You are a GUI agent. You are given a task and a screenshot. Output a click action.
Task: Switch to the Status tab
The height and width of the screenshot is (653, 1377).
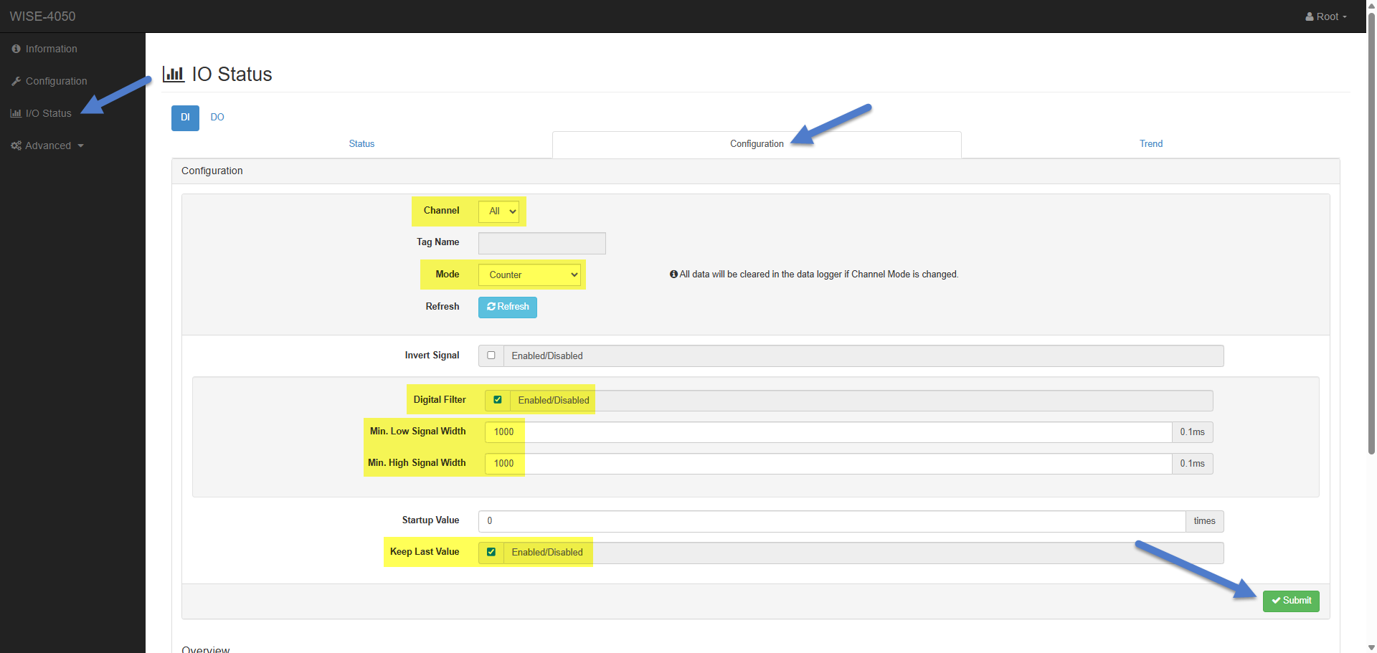pos(361,144)
